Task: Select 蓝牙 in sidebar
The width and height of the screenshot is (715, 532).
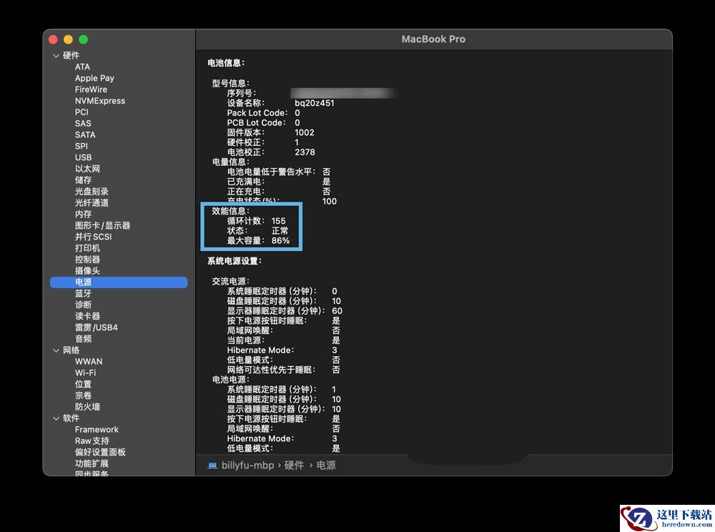Action: [x=83, y=294]
